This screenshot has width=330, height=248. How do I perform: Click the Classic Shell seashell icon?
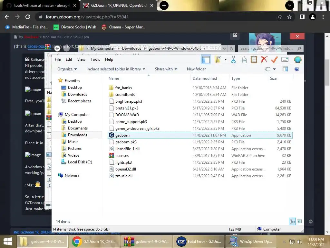[297, 60]
